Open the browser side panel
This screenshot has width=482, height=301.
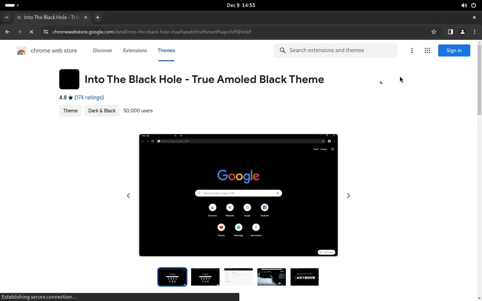(450, 32)
